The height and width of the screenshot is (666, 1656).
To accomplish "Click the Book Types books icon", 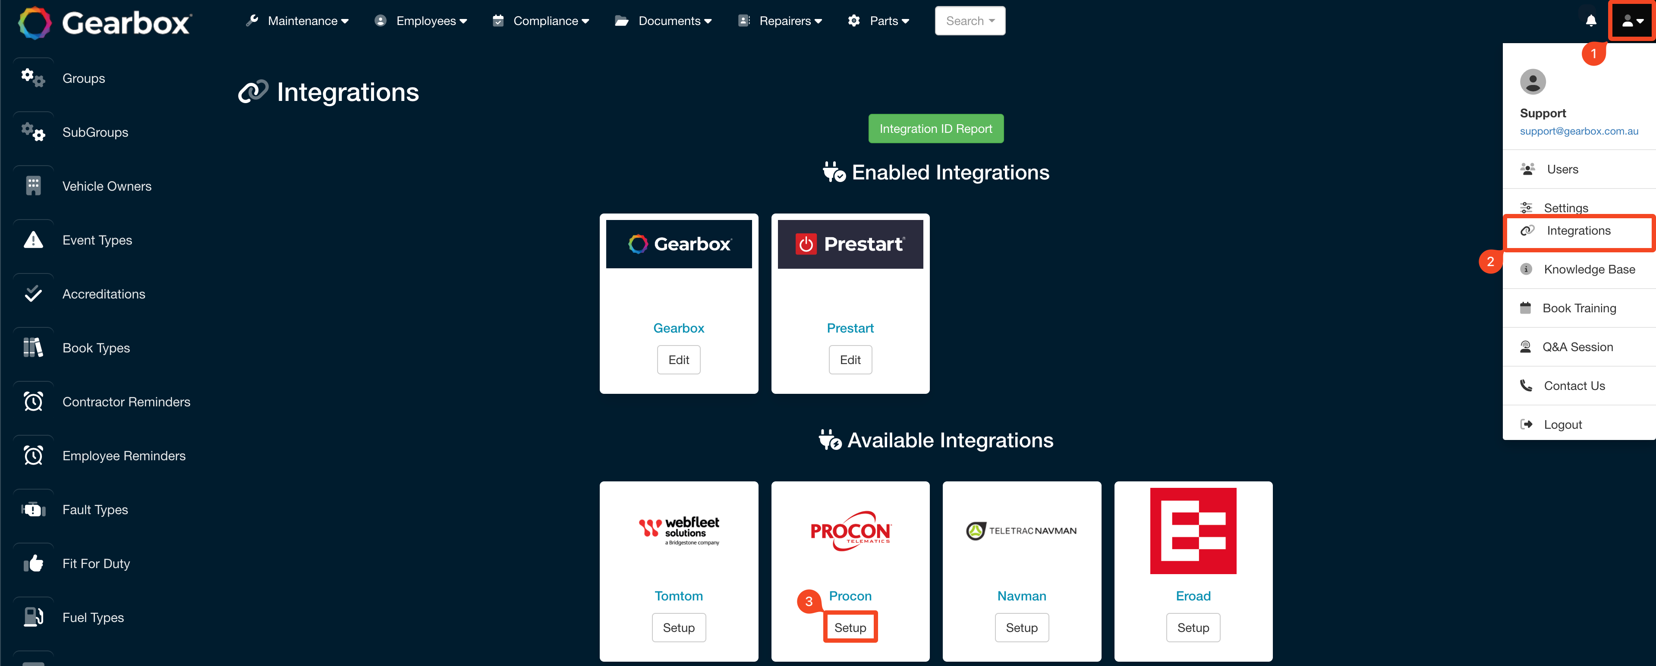I will pyautogui.click(x=33, y=348).
